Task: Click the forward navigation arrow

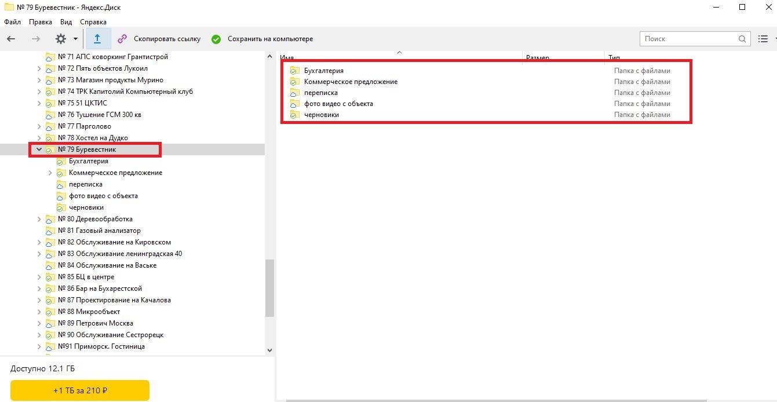Action: click(x=36, y=39)
